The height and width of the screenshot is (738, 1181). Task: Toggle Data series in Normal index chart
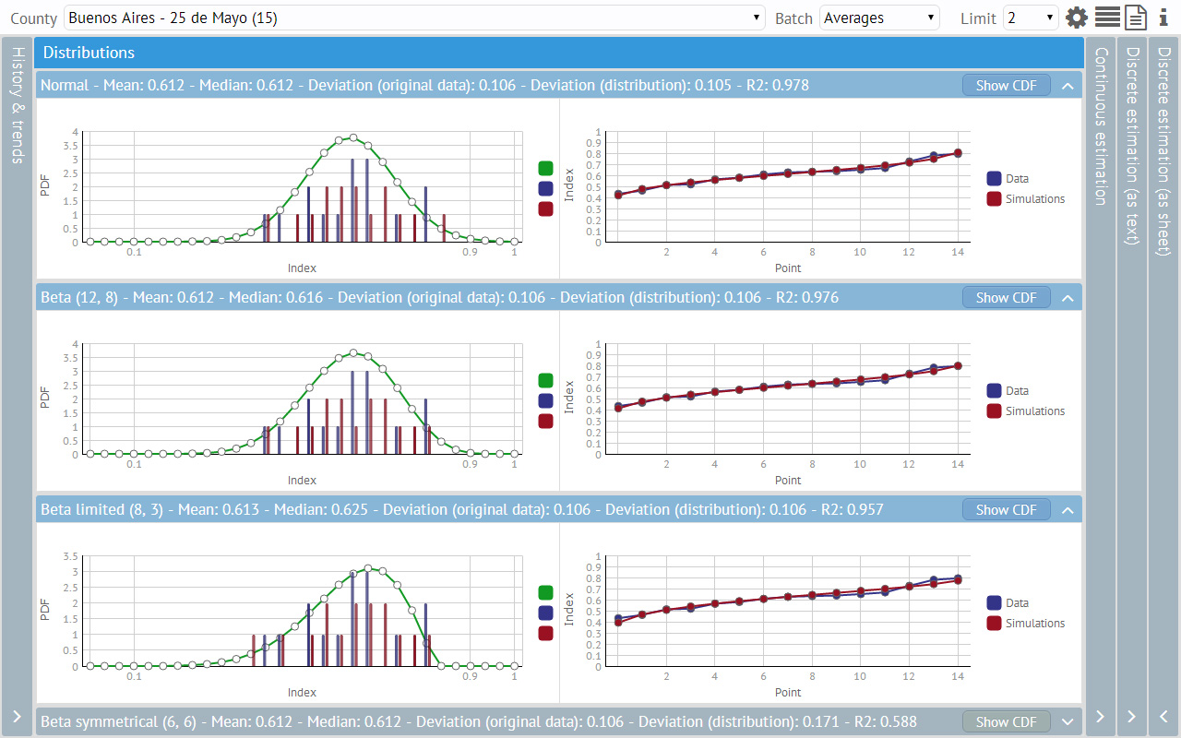1008,178
